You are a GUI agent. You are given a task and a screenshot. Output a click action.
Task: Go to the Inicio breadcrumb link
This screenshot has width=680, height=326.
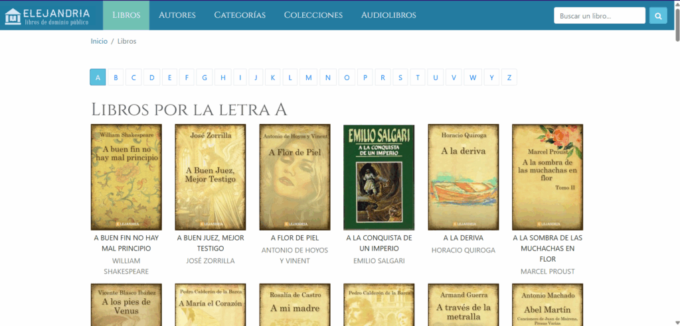pos(99,42)
